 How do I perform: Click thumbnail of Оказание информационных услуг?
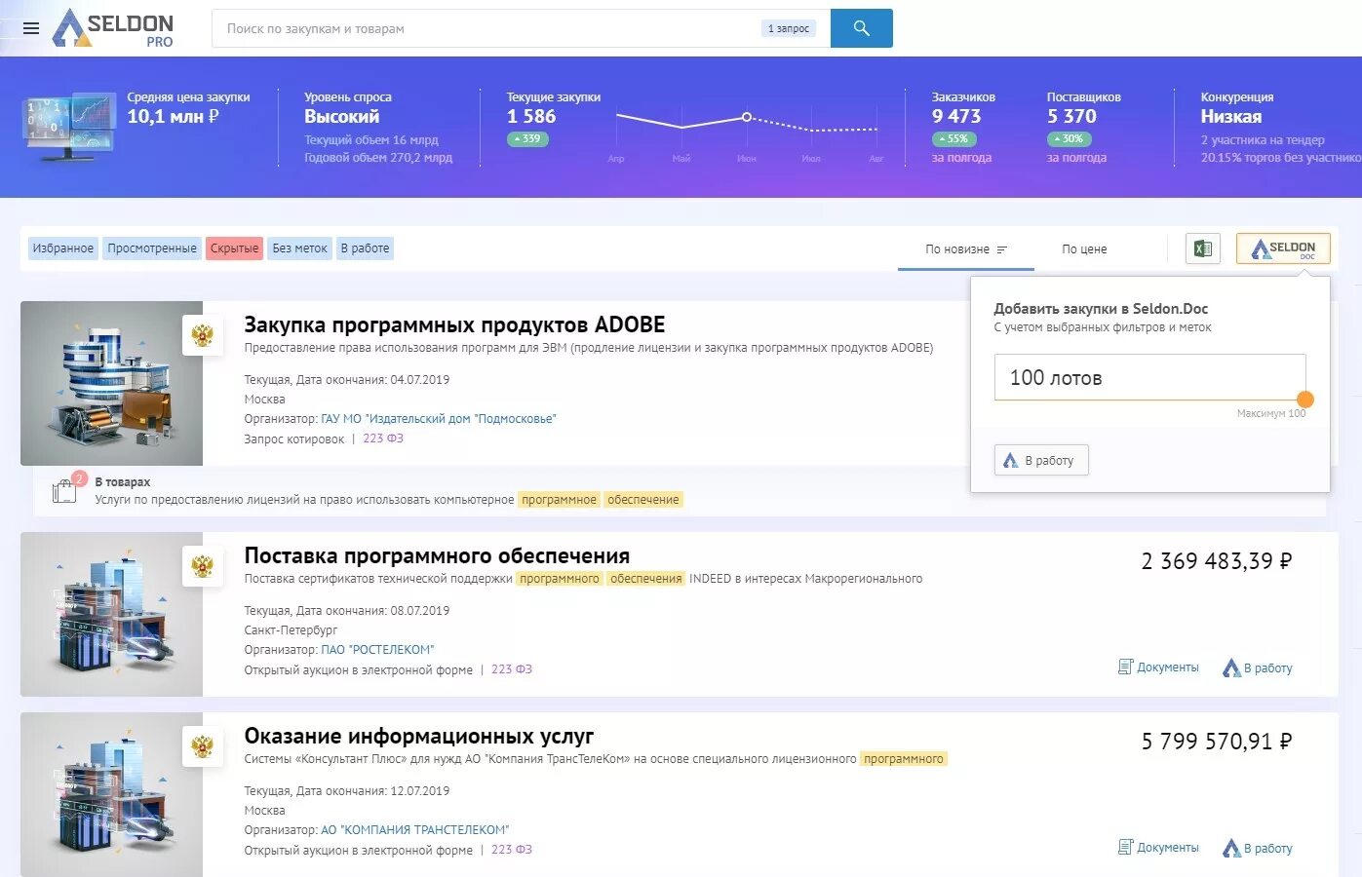coord(111,794)
